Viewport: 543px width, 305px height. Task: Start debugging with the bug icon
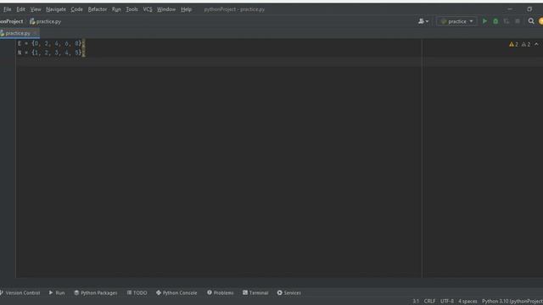(x=495, y=21)
